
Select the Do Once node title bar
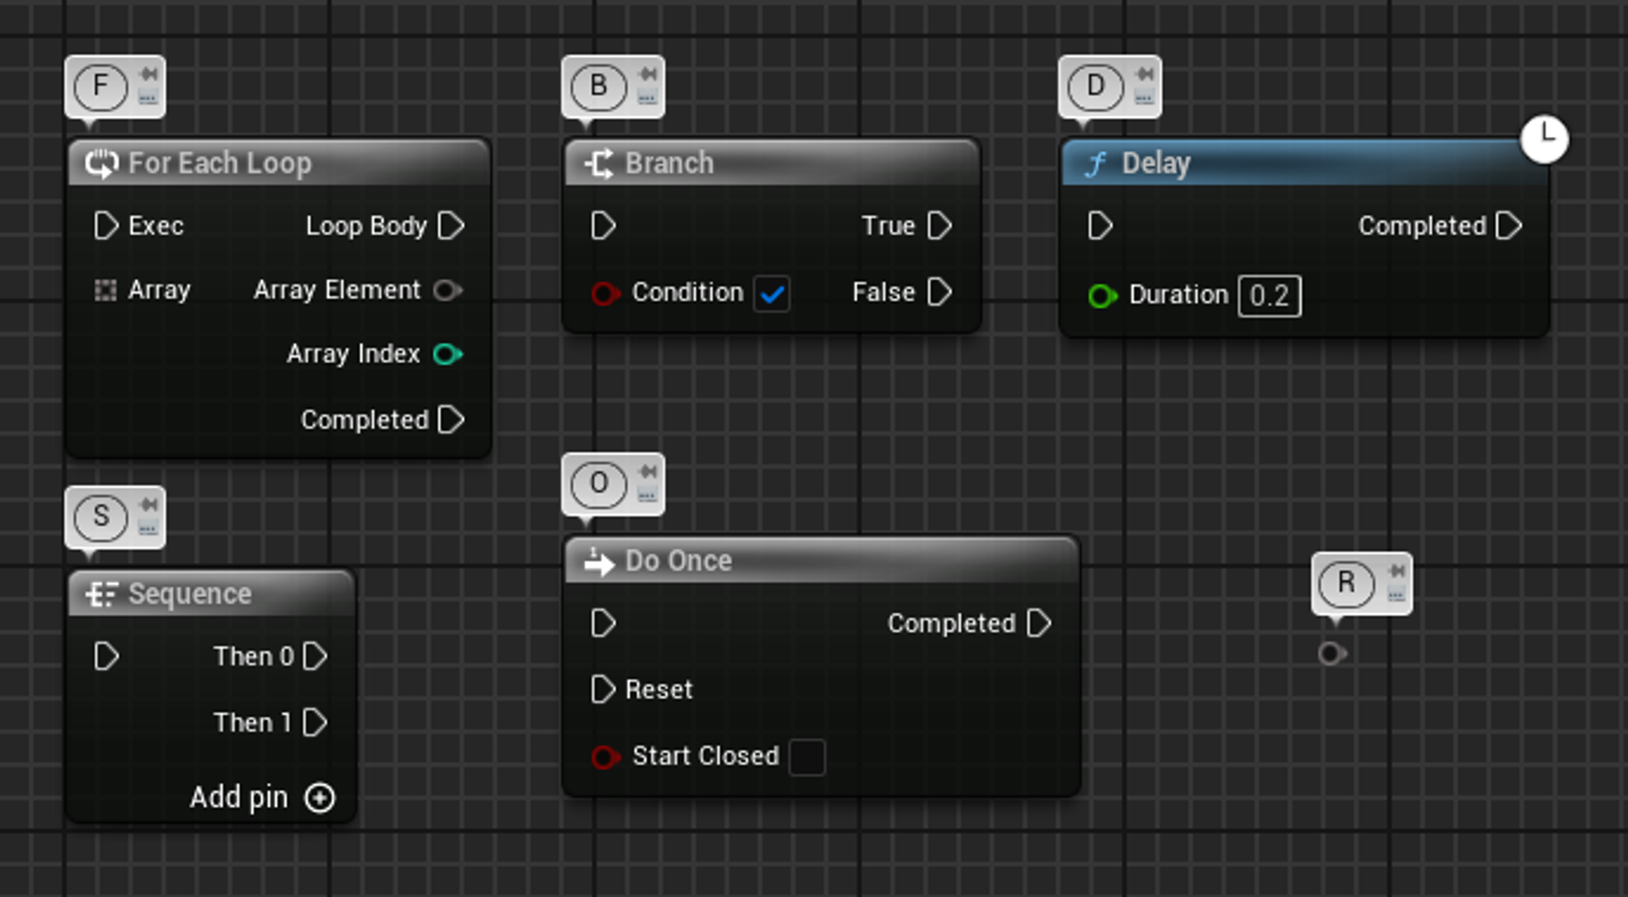[822, 561]
